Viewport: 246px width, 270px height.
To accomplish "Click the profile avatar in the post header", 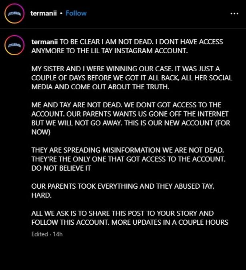I will (x=14, y=14).
